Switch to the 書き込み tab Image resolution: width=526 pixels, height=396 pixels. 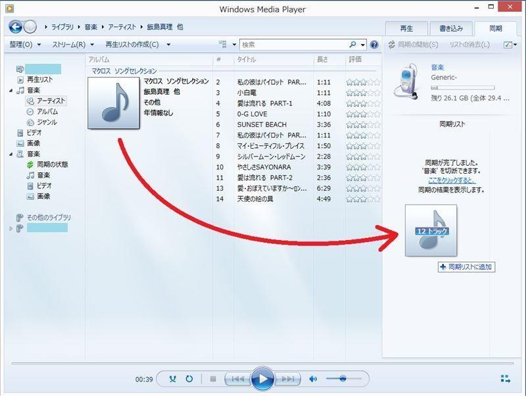451,28
